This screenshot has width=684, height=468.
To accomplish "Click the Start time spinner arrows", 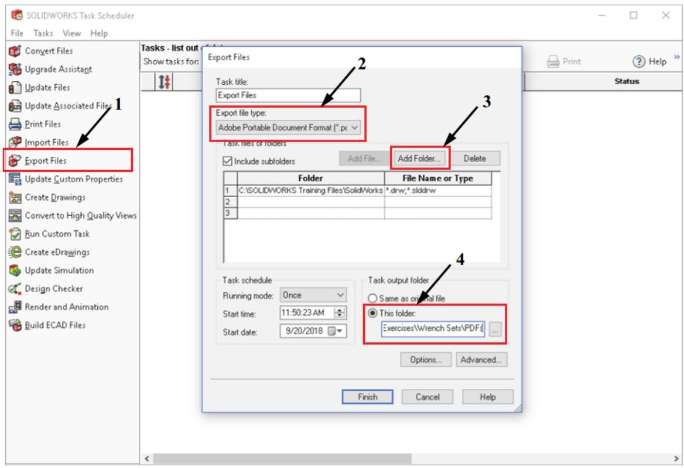I will click(x=340, y=313).
